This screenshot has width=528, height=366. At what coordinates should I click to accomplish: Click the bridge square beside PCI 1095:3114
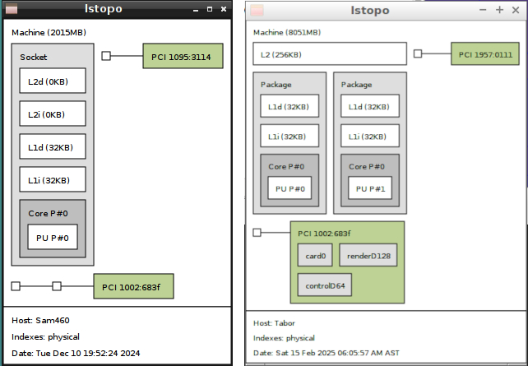(106, 56)
